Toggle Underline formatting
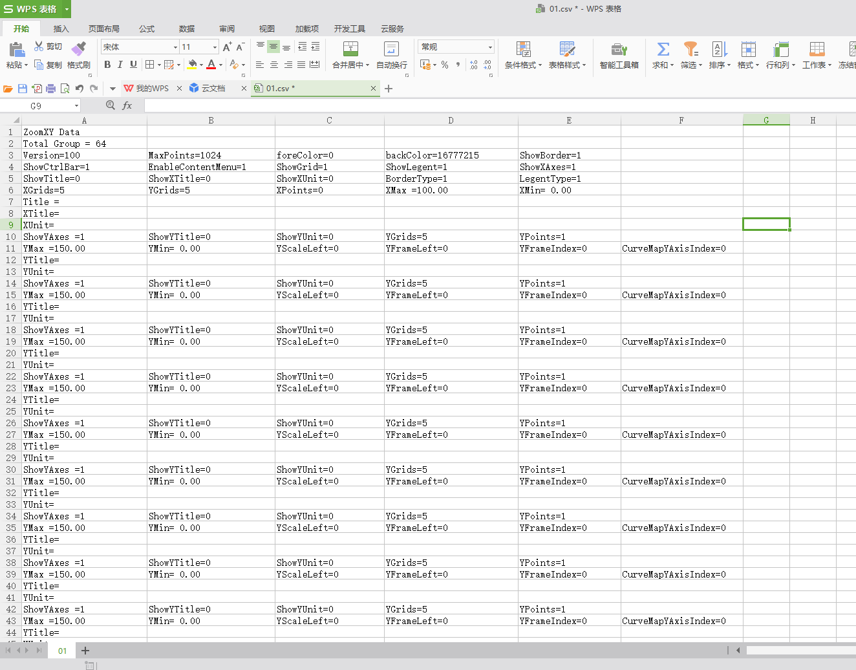856x670 pixels. 133,65
